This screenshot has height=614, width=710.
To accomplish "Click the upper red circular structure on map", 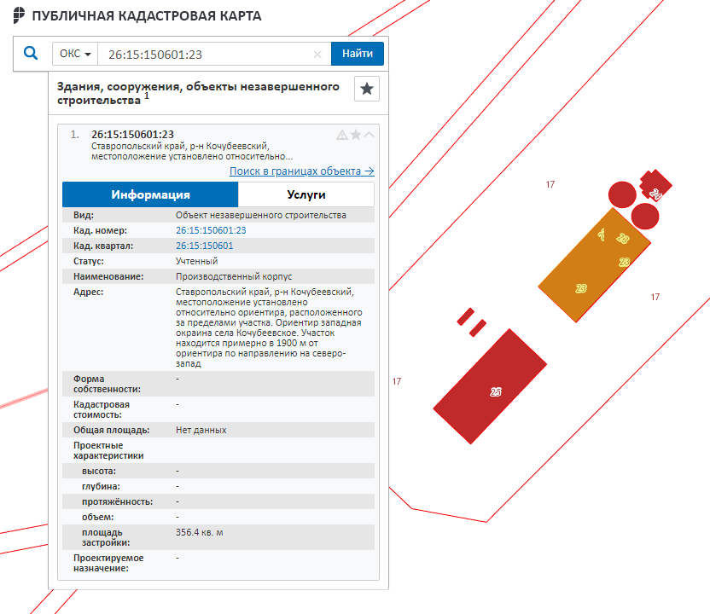I will pyautogui.click(x=621, y=194).
